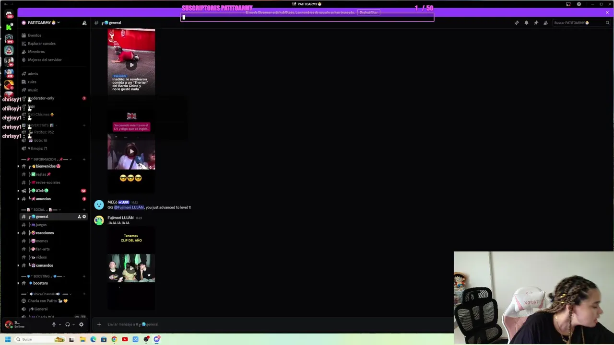614x345 pixels.
Task: Play the Therian news video
Action: [131, 65]
